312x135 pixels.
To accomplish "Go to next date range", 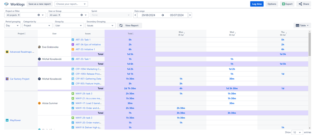I will click(x=190, y=15).
